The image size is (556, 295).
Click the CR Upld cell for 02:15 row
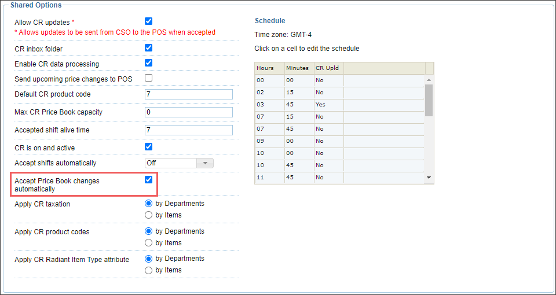click(x=329, y=93)
